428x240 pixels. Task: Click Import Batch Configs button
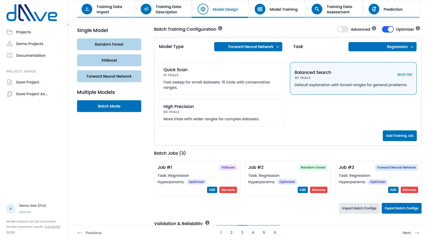pos(359,208)
